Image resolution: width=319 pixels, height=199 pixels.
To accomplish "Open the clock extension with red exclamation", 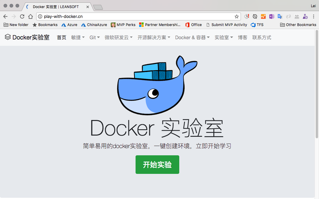I will (247, 16).
